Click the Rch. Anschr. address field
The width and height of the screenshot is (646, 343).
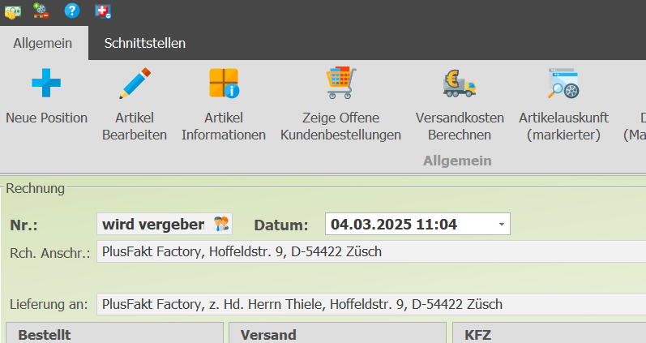[371, 251]
